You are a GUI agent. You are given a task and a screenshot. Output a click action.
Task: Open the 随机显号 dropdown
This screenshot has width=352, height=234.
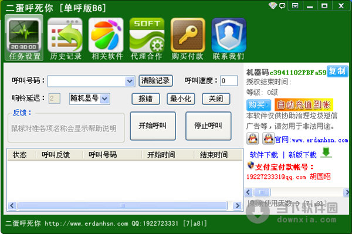(x=89, y=99)
